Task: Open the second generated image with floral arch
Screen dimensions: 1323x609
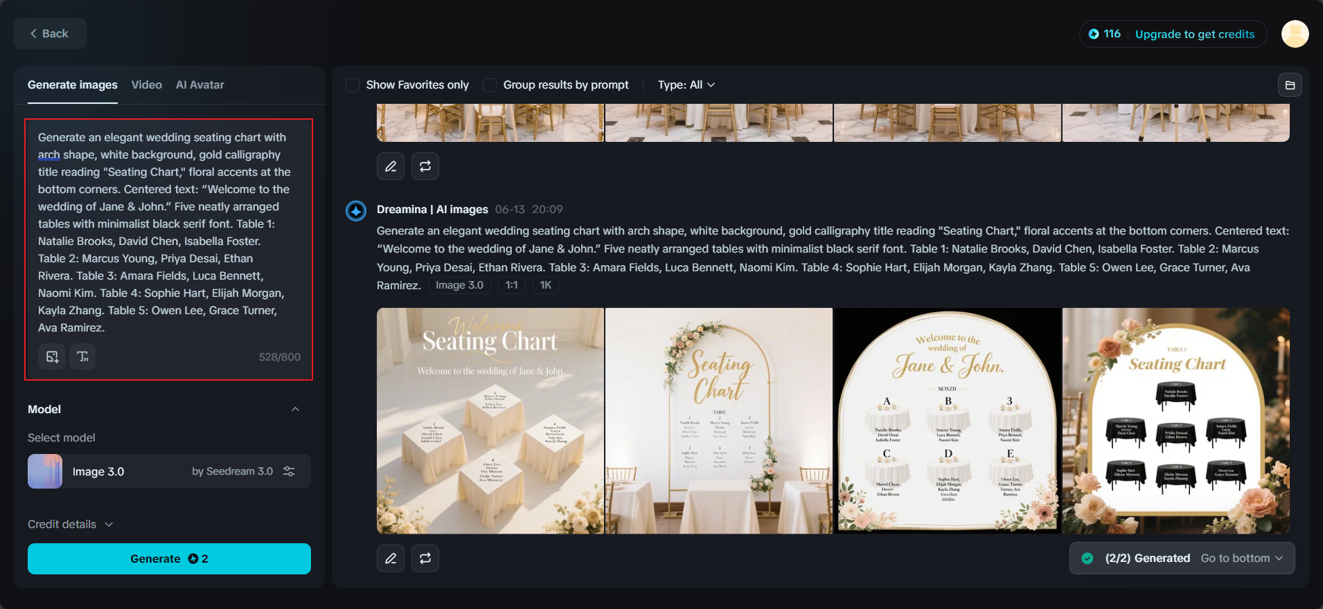Action: pos(719,421)
